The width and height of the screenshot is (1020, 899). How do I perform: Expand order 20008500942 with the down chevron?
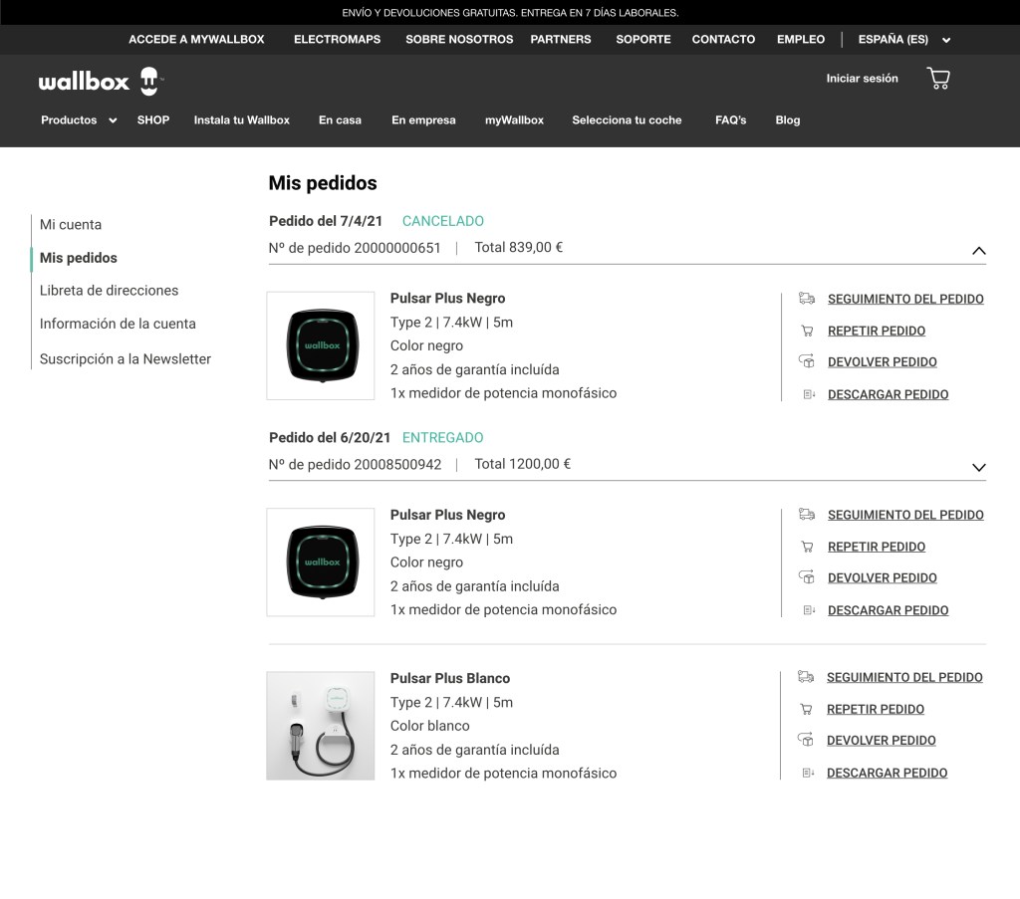point(978,467)
